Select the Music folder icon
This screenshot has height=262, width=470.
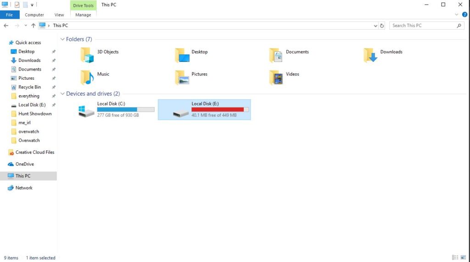(x=87, y=77)
